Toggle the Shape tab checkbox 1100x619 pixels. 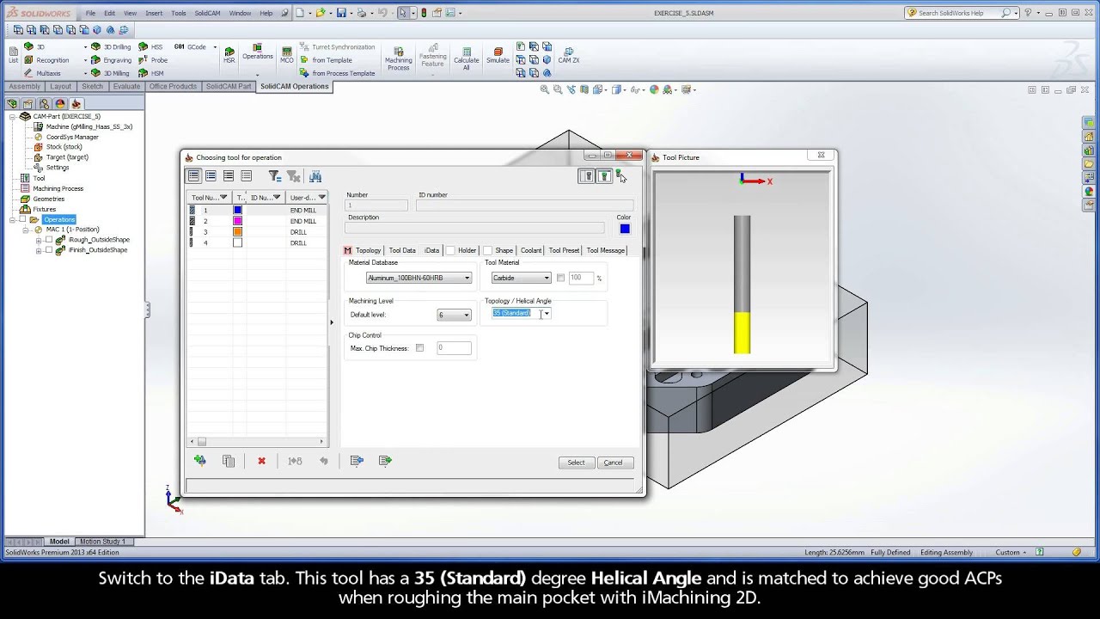(487, 250)
